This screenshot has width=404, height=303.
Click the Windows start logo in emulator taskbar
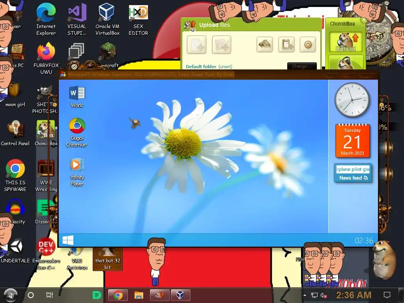[68, 240]
